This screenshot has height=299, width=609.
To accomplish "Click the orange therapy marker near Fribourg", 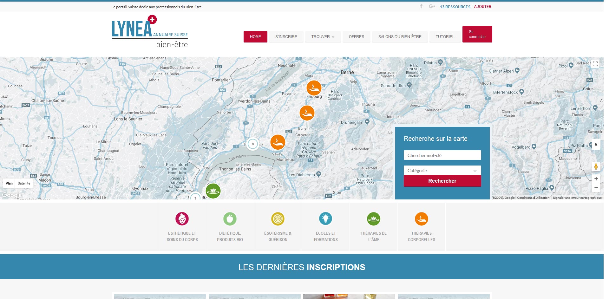I will [x=314, y=88].
